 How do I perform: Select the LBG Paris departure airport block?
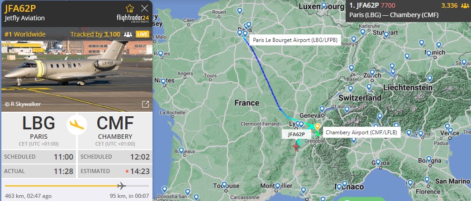pos(39,131)
